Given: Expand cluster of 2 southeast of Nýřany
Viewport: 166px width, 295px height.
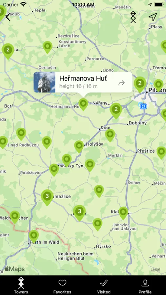Looking at the screenshot, I should pyautogui.click(x=116, y=110).
